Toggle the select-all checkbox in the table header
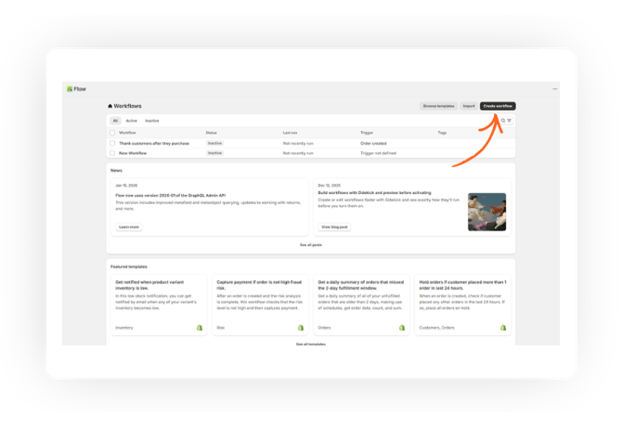622x427 pixels. click(x=112, y=133)
